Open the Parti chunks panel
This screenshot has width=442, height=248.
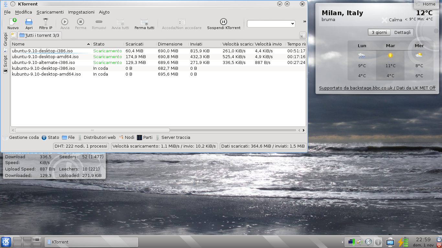[x=145, y=138]
